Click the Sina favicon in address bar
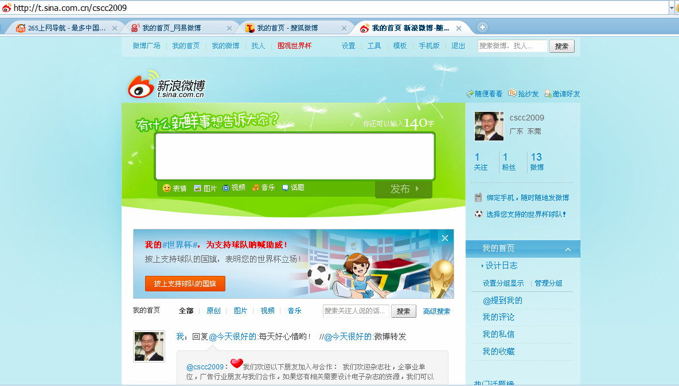This screenshot has height=386, width=679. tap(6, 8)
